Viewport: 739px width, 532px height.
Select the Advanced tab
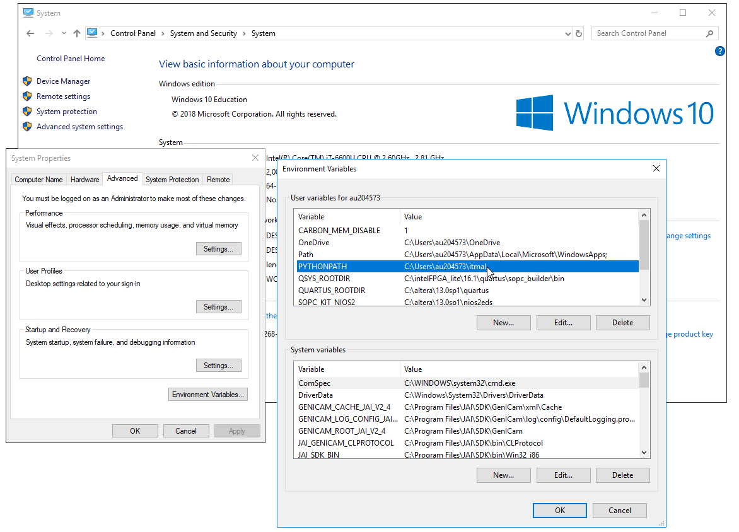point(122,178)
